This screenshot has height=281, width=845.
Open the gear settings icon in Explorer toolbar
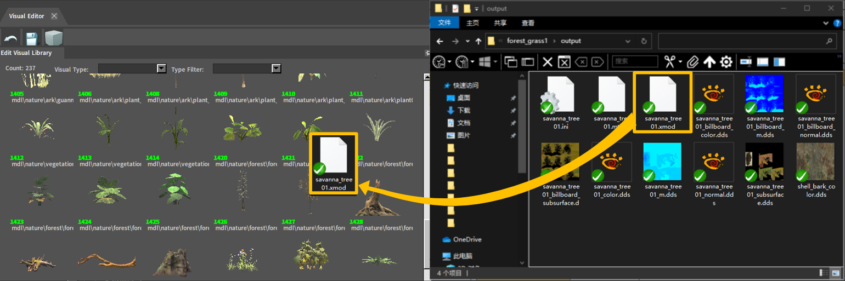coord(726,61)
